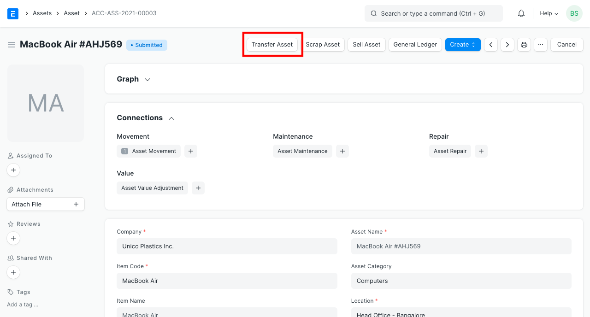590x317 pixels.
Task: Add new Asset Movement with plus icon
Action: (191, 151)
